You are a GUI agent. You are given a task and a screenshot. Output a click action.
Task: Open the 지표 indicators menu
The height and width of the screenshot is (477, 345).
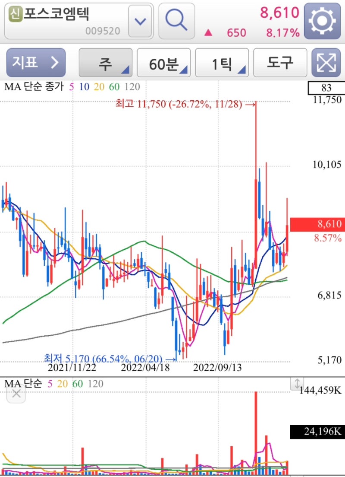click(x=36, y=62)
